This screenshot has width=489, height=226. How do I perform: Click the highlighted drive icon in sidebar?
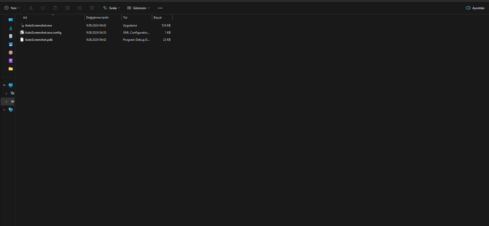click(x=13, y=101)
